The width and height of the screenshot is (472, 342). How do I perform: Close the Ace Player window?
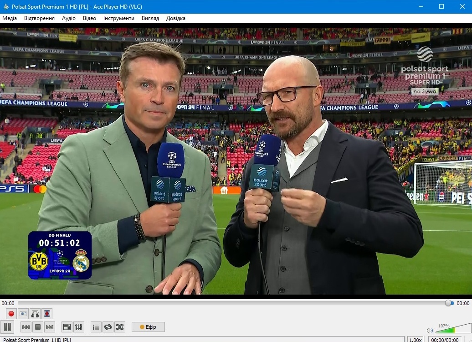pos(462,6)
